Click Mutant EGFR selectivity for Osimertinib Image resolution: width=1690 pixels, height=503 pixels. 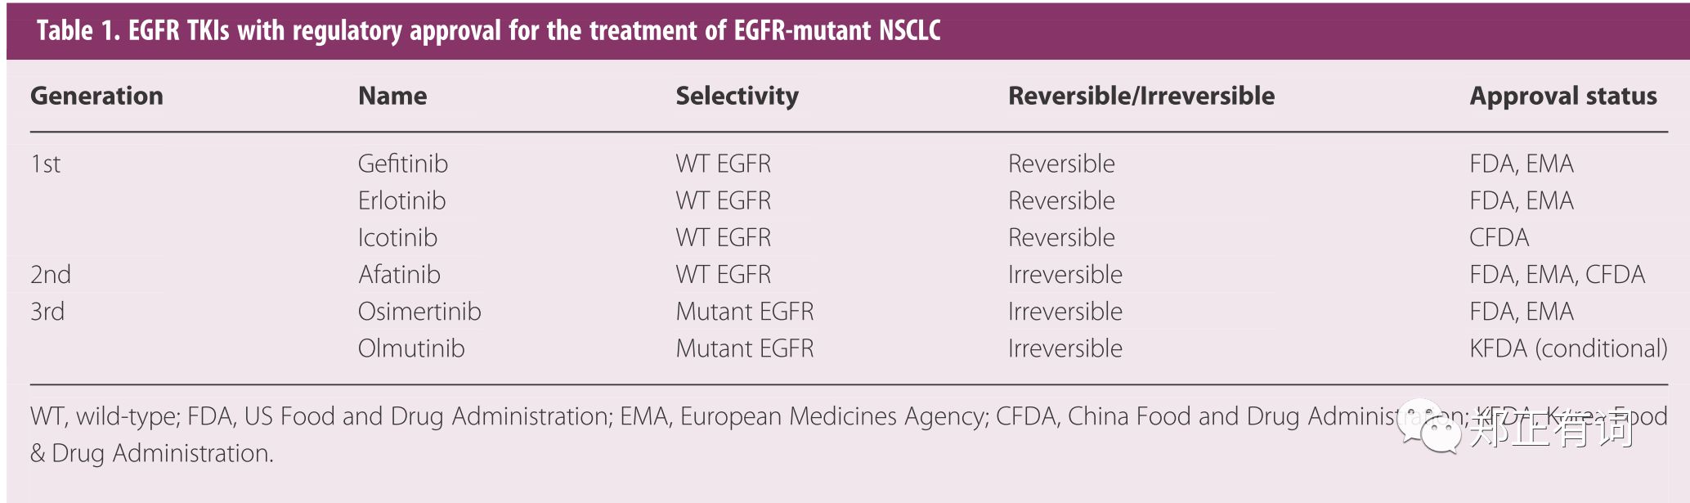click(x=744, y=312)
